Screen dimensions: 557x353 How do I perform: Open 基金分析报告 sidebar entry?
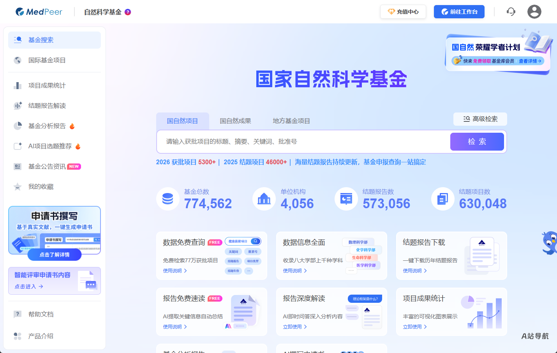[x=55, y=126]
